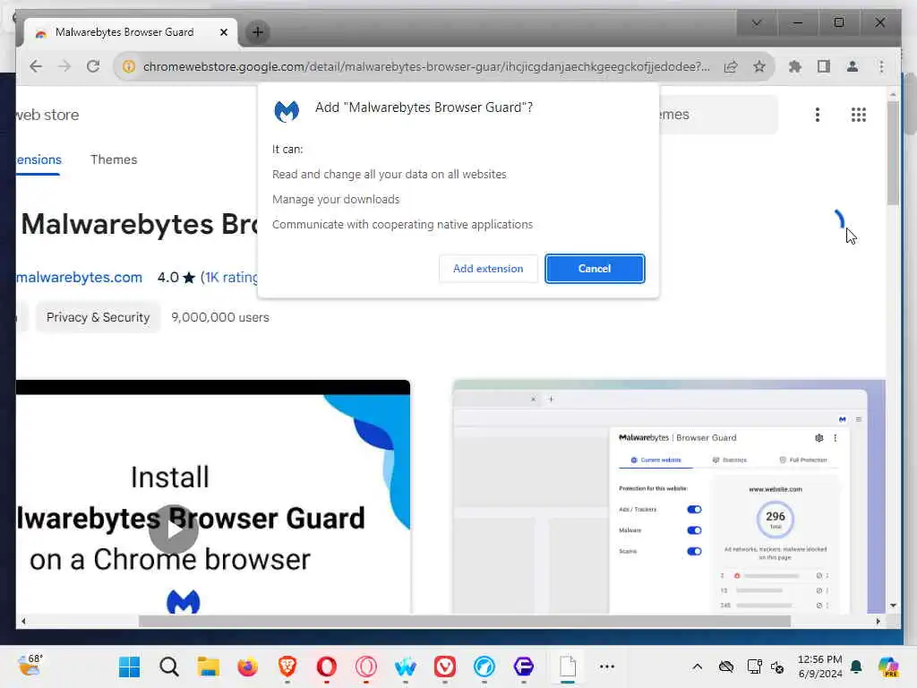This screenshot has height=688, width=917.
Task: Reload the Chrome Web Store page
Action: click(93, 66)
